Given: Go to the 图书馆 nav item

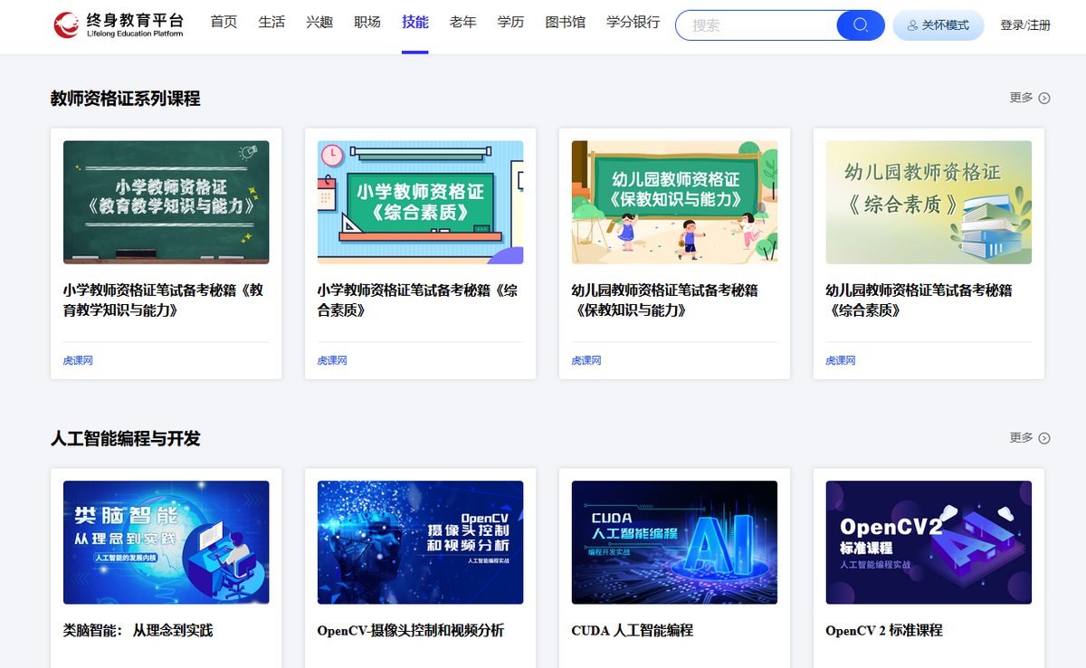Looking at the screenshot, I should tap(566, 23).
